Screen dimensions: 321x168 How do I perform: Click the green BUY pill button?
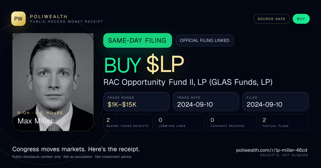coord(301,19)
